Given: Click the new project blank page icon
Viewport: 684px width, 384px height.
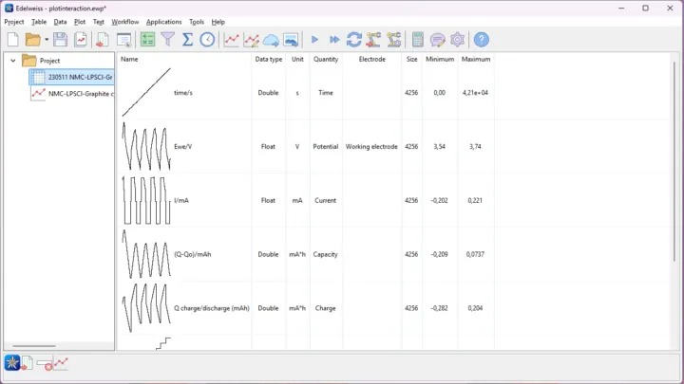Looking at the screenshot, I should 12,40.
